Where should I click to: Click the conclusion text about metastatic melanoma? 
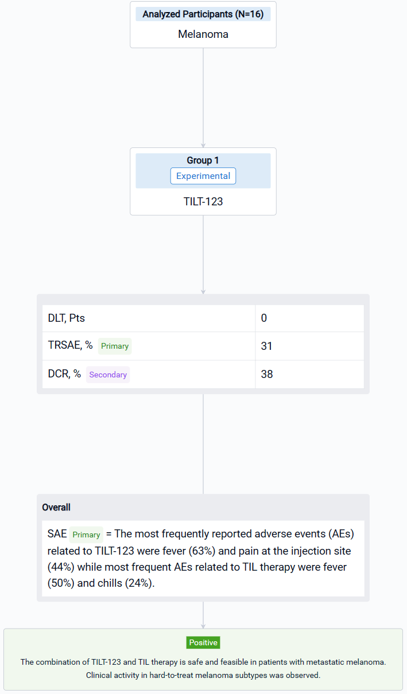point(203,662)
